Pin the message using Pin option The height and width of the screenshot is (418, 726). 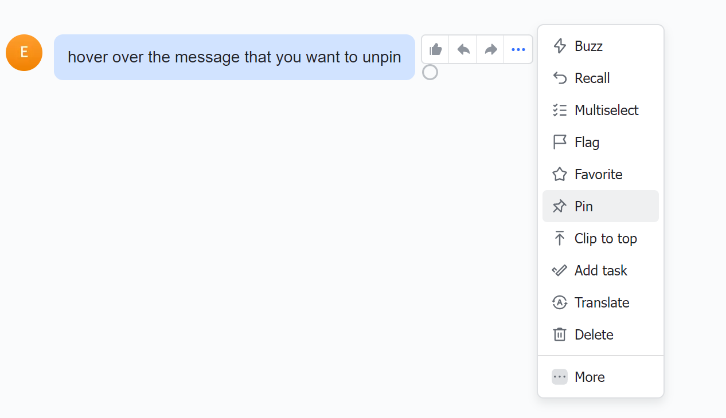point(584,206)
